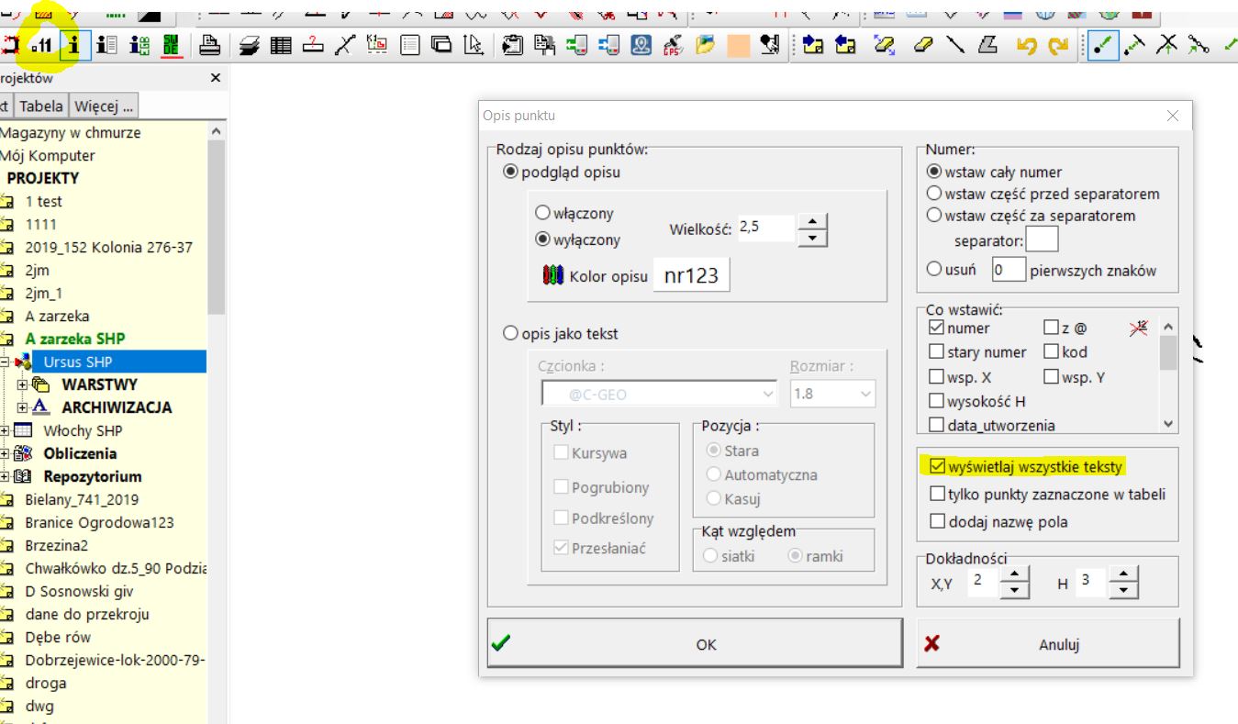Open the table grid icon in toolbar

tap(281, 45)
